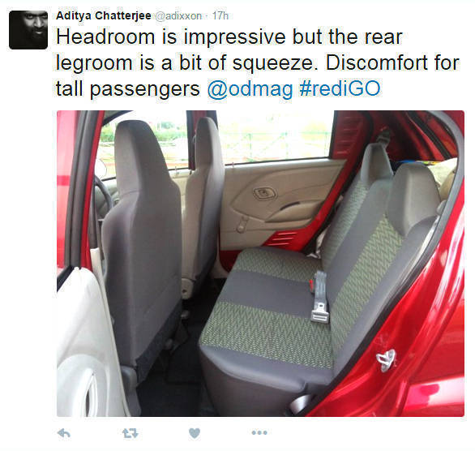This screenshot has width=475, height=451.
Task: Open the @adixxon handle link
Action: pos(178,15)
